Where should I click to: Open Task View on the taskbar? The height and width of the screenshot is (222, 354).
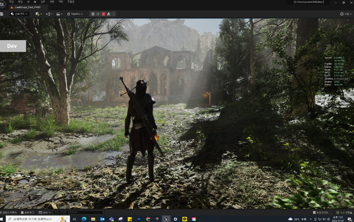(75, 219)
